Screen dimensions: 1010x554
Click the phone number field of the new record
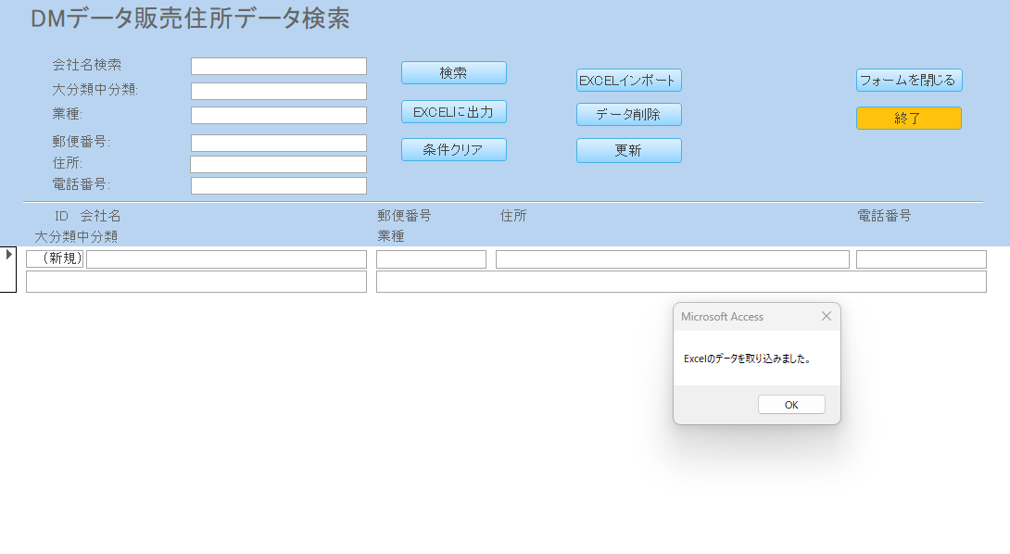click(921, 258)
